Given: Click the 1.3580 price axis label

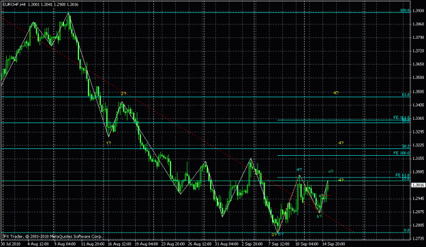Looking at the screenshot, I should [x=418, y=78].
